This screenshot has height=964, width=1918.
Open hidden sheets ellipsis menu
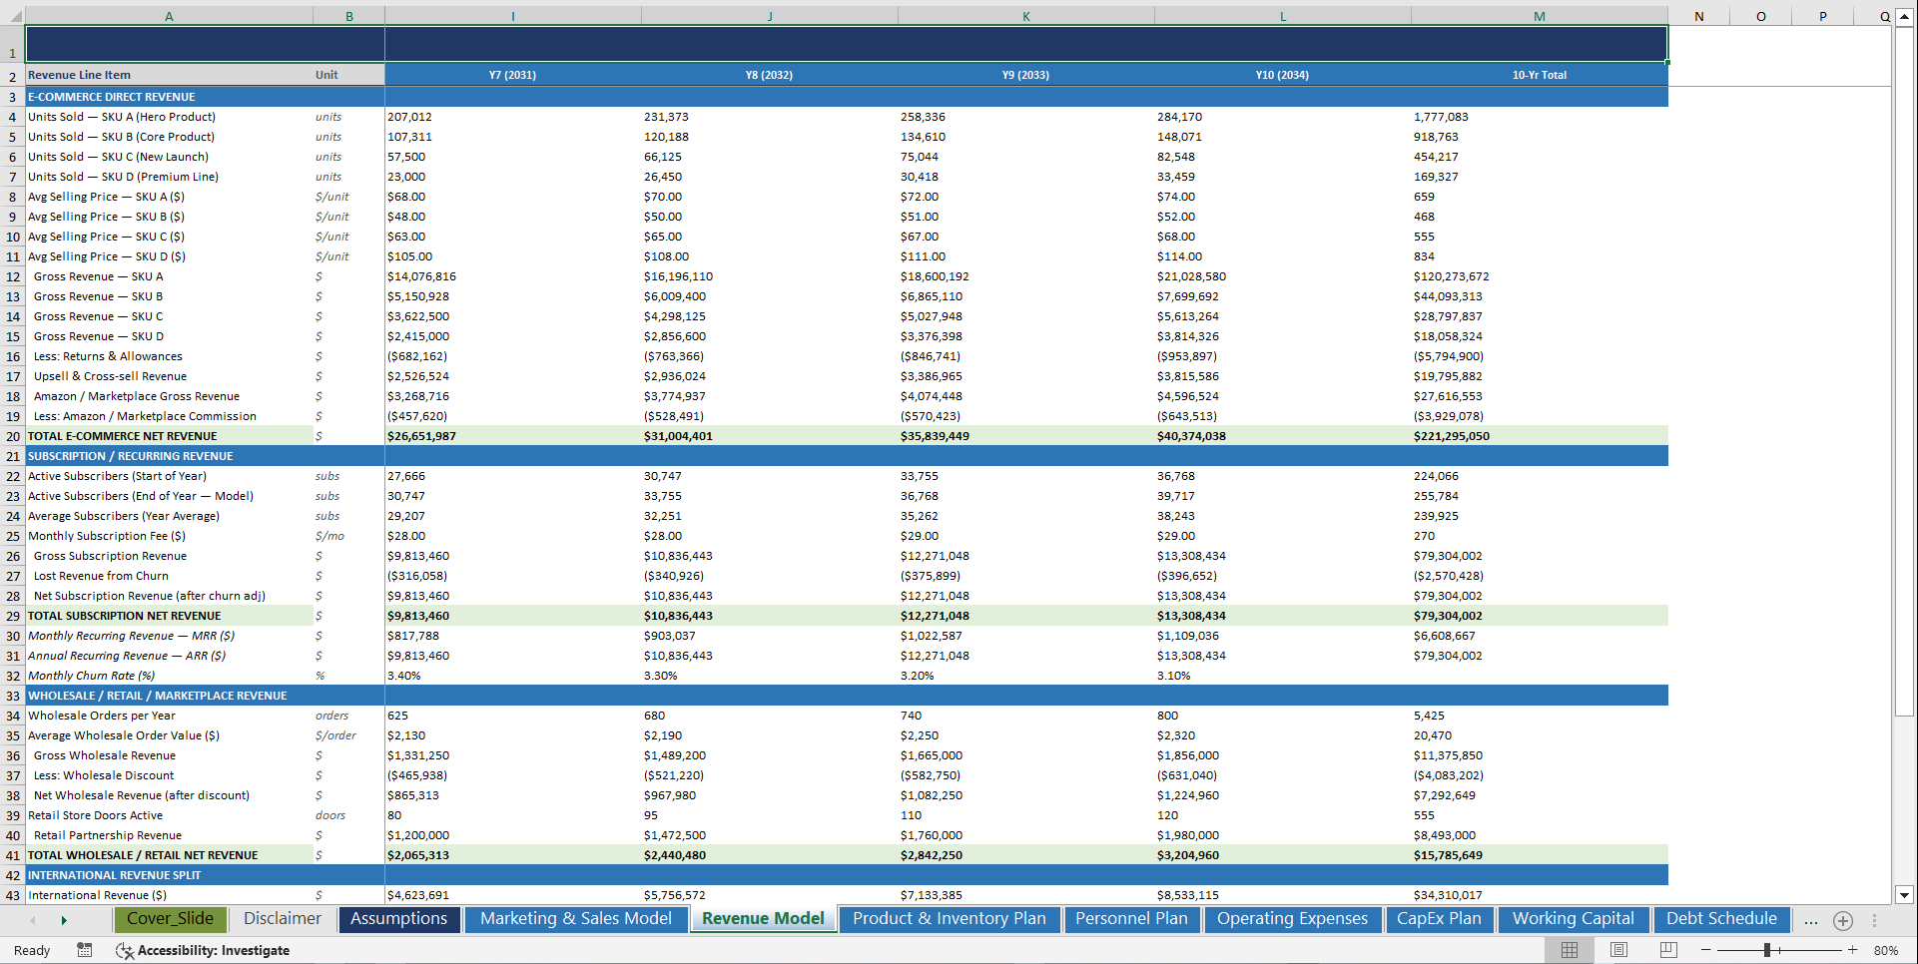click(1810, 920)
